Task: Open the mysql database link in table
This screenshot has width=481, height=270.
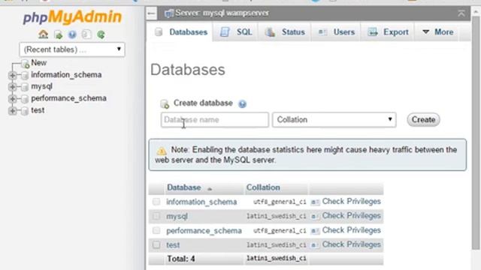Action: tap(177, 216)
